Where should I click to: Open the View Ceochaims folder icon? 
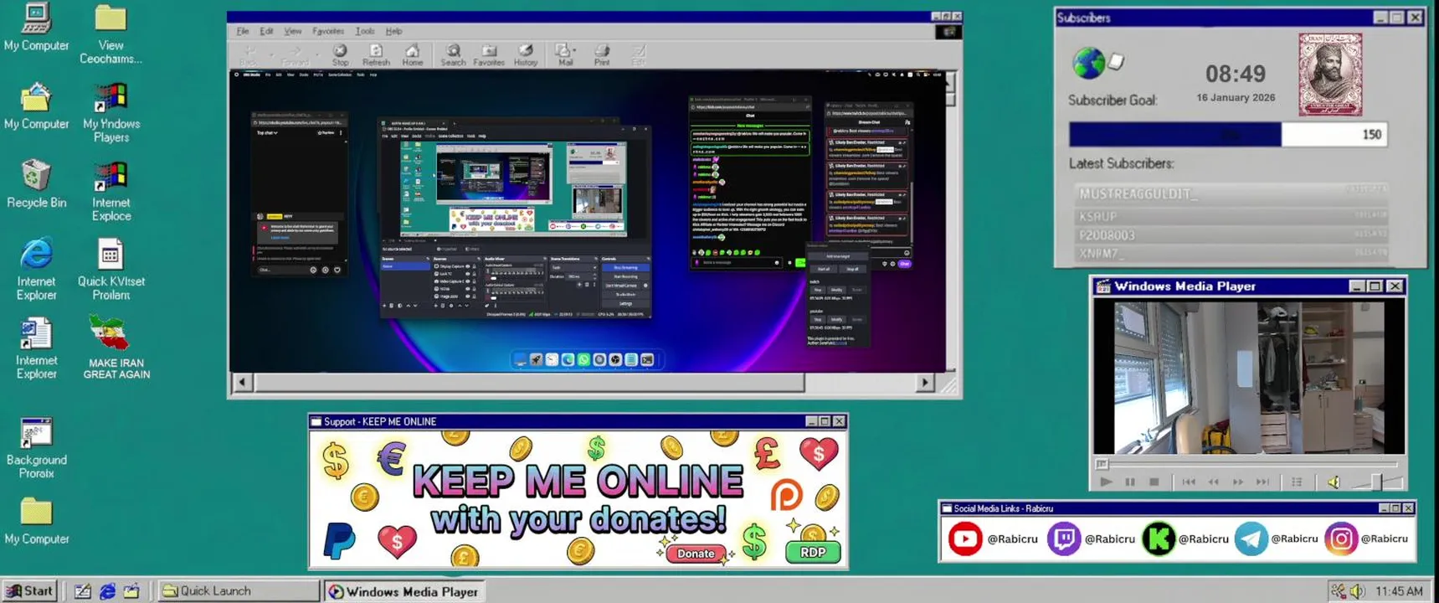click(110, 33)
